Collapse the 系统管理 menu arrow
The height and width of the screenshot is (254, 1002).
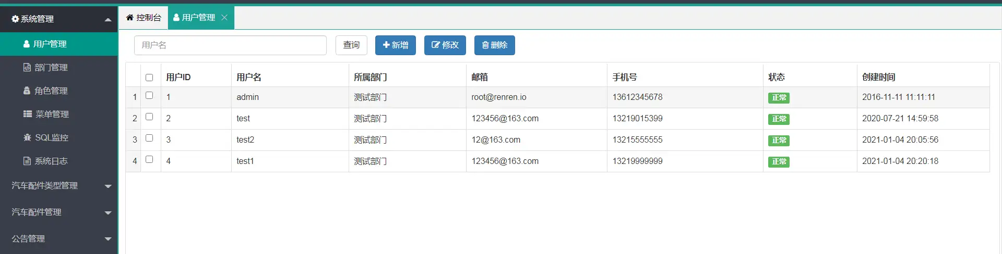tap(108, 20)
